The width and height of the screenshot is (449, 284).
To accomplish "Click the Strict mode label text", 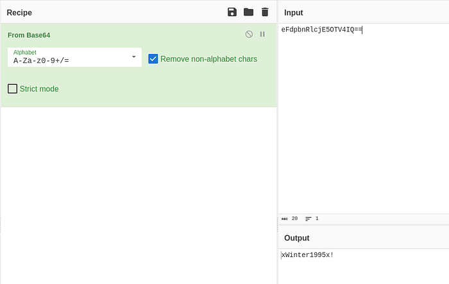I will 39,89.
